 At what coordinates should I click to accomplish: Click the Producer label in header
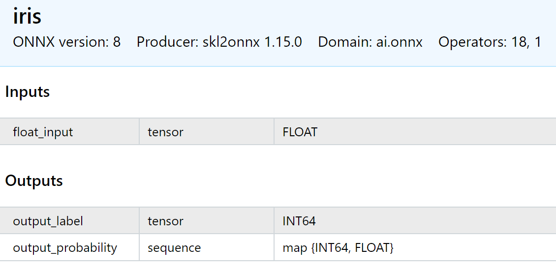(x=168, y=42)
